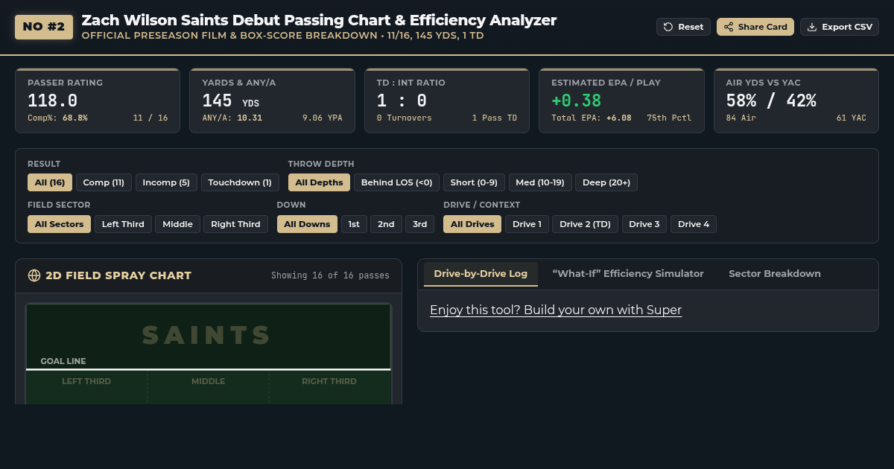Click the Total EPA +6.08 text
This screenshot has width=894, height=469.
tap(592, 118)
